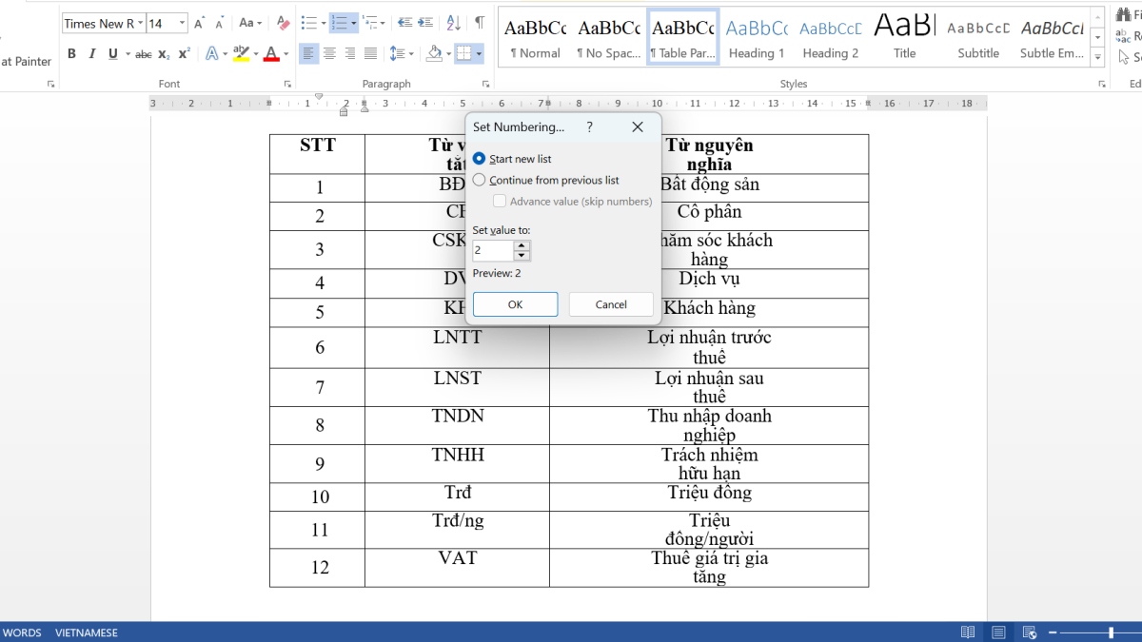Select the Start new list radio button
This screenshot has width=1142, height=642.
[x=479, y=159]
